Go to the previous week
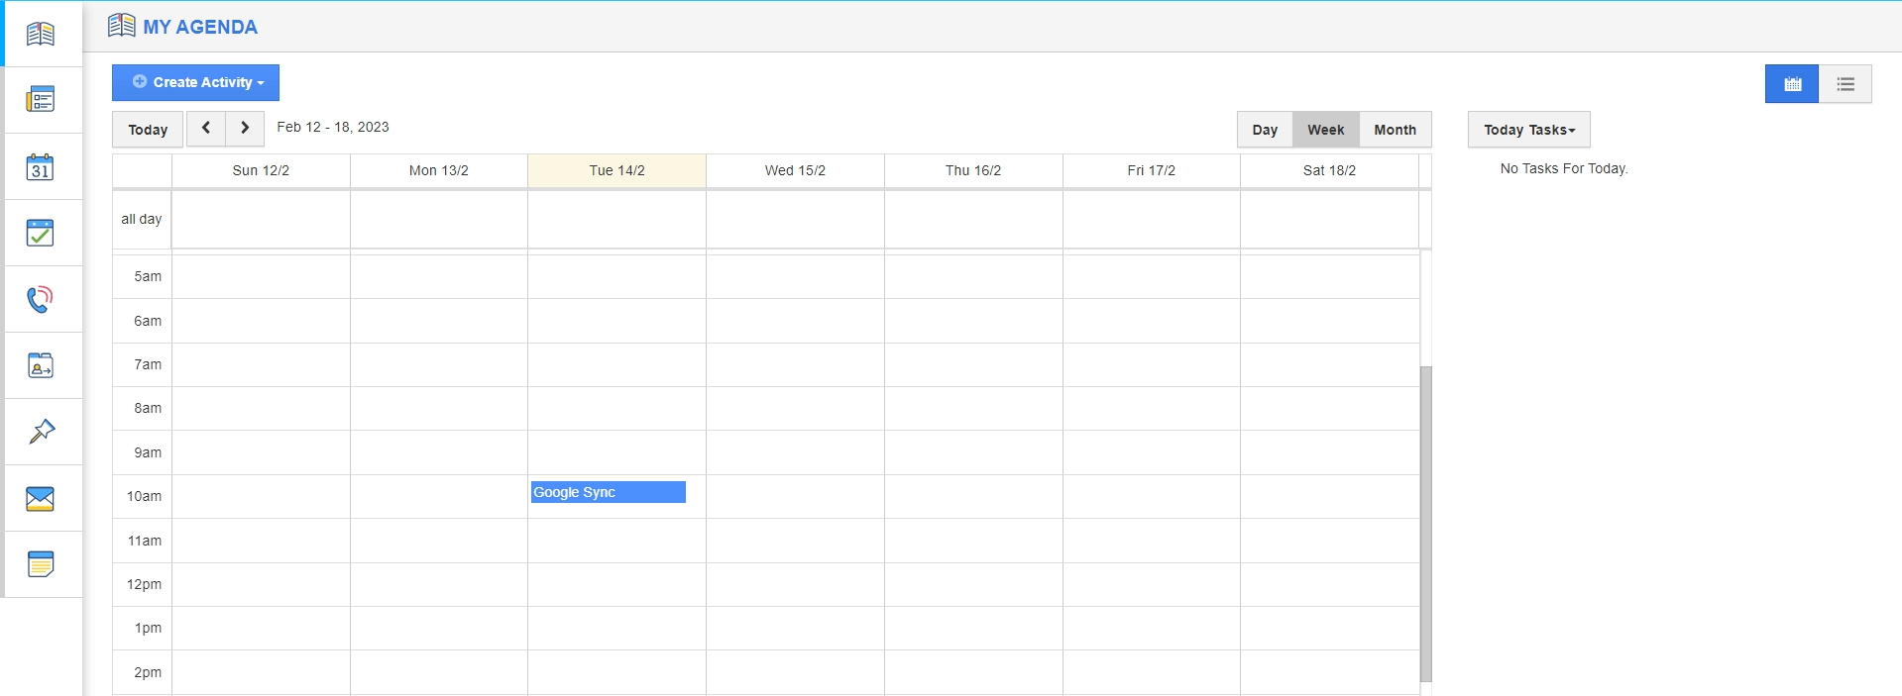 click(x=206, y=129)
